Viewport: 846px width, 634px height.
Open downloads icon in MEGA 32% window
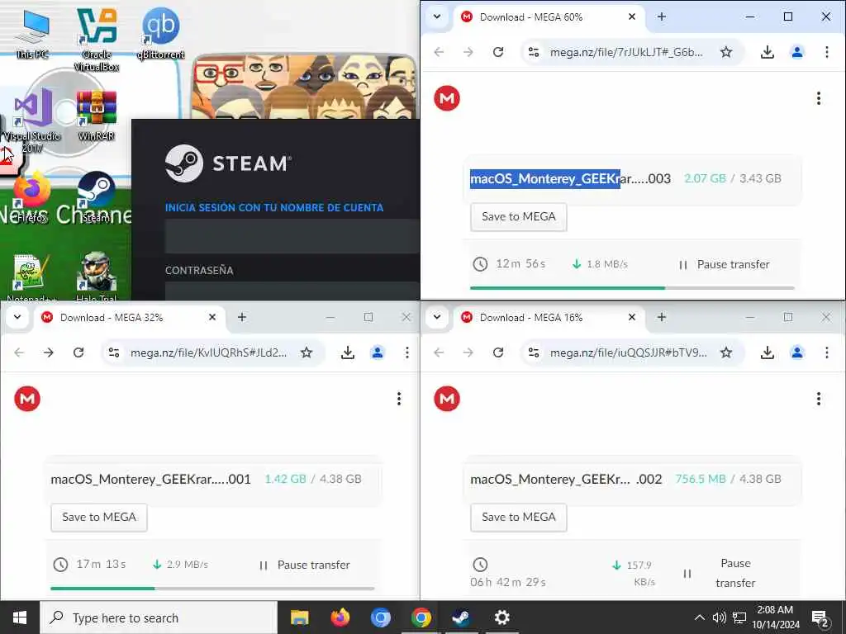click(348, 352)
